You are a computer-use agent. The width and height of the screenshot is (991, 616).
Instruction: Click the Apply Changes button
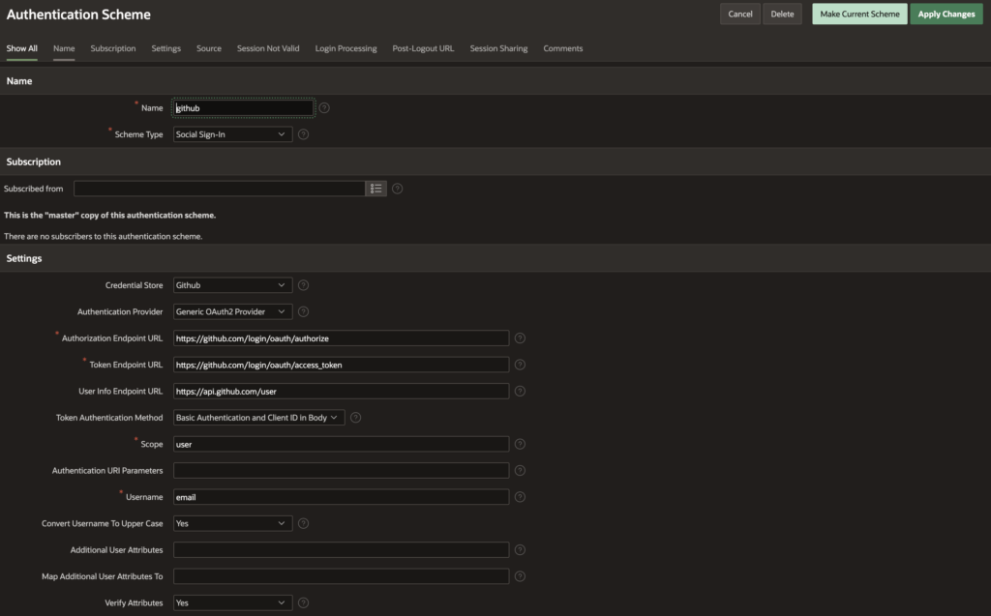pos(946,15)
